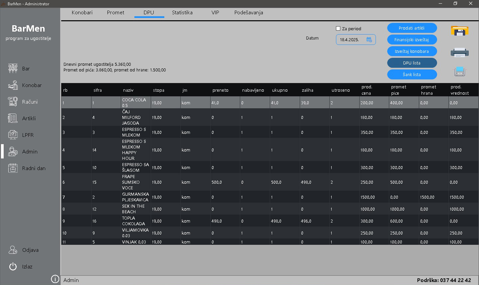Log out using the Odjava icon

tap(13, 250)
